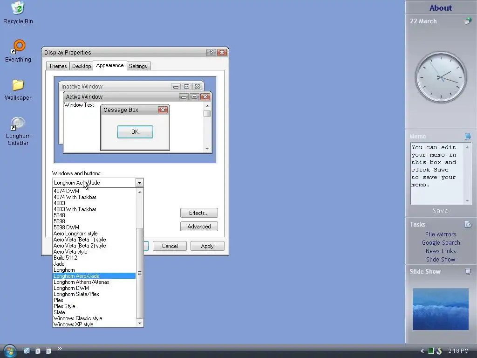Choose Aero Longhorn style

(94, 234)
